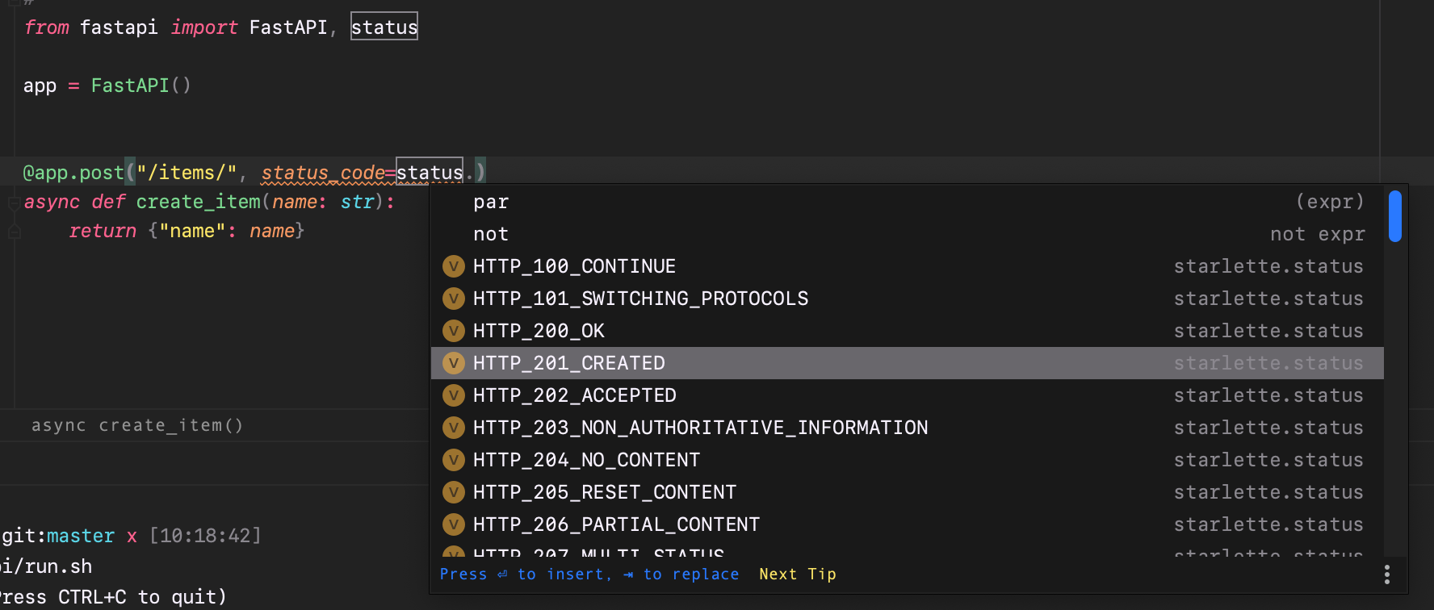Click 'starlette.status' label on HTTP_200_OK row
1434x610 pixels.
pos(1268,331)
